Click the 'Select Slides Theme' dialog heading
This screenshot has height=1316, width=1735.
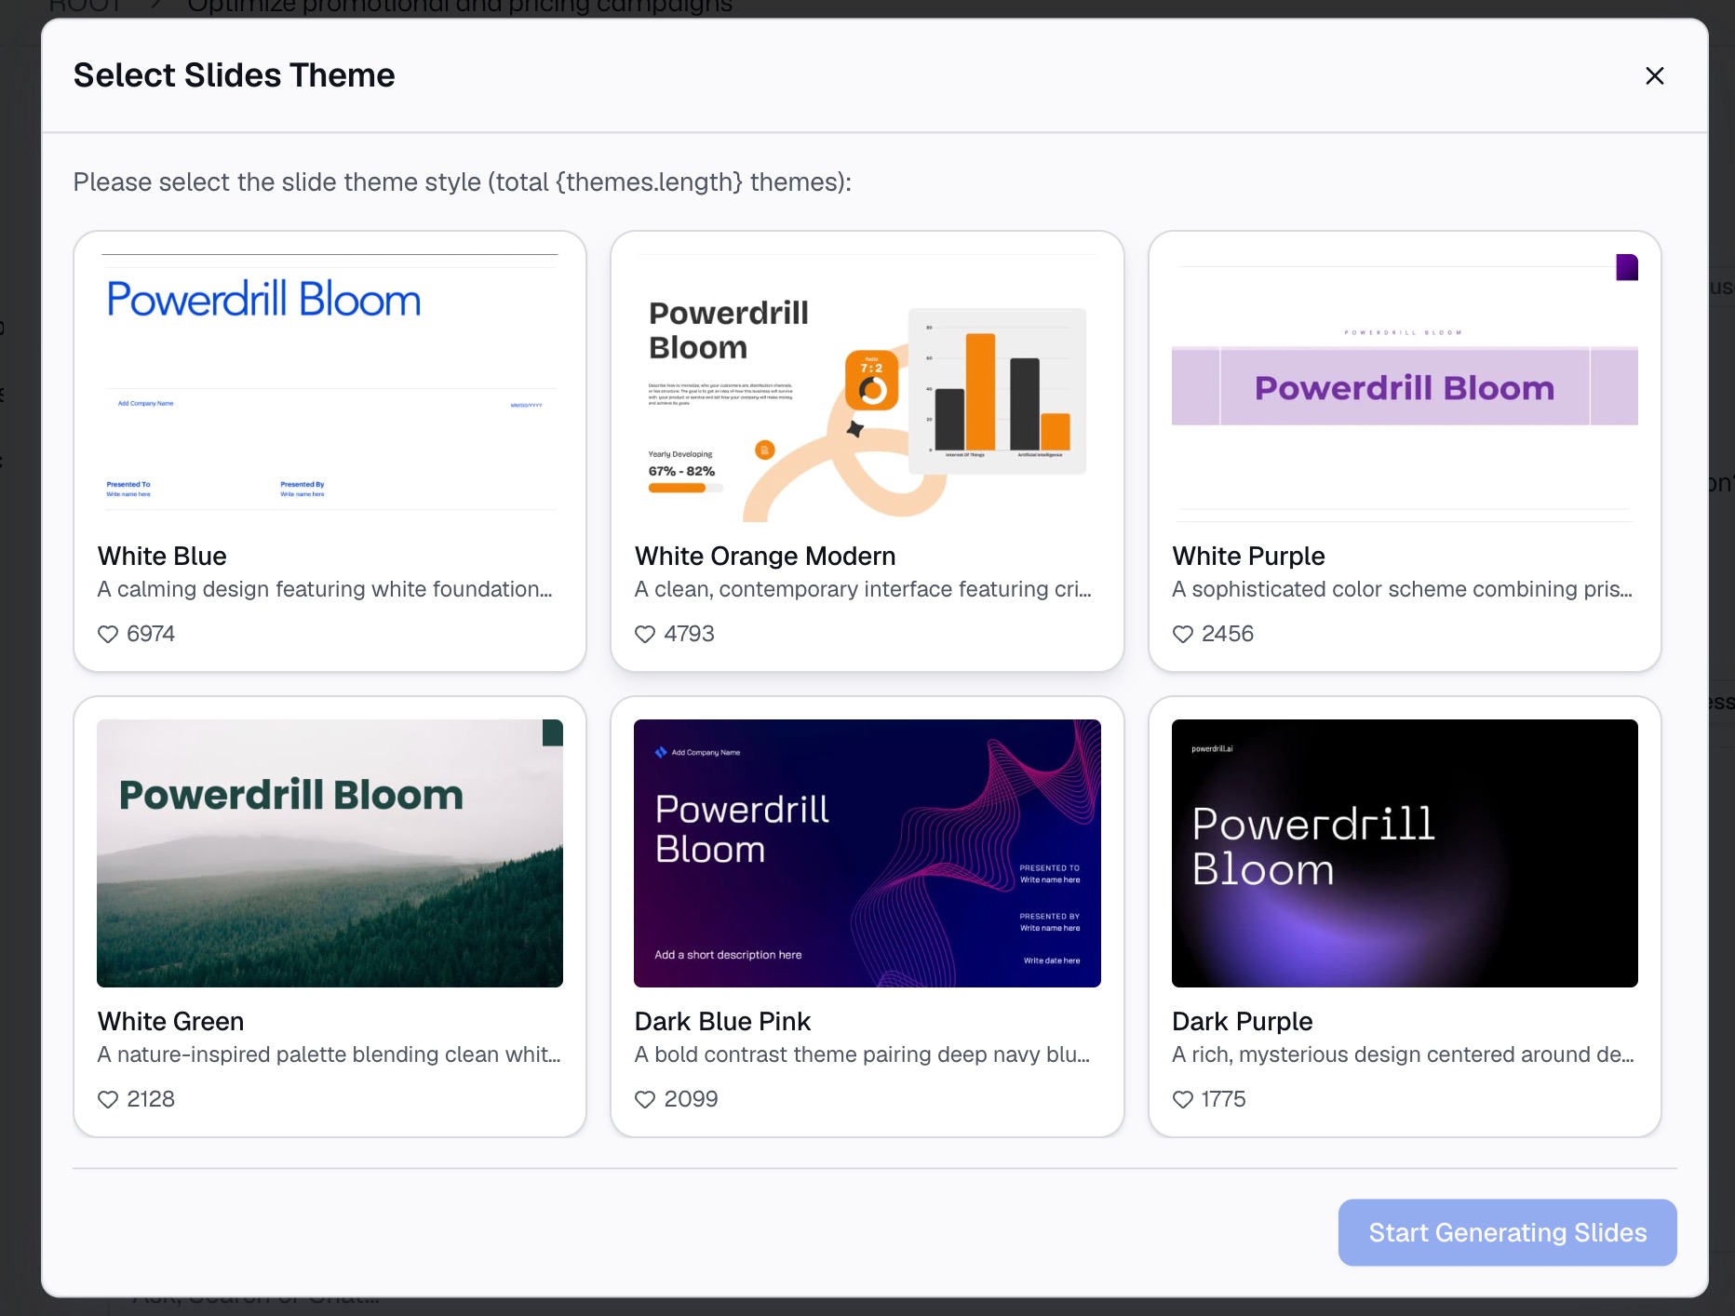coord(235,75)
